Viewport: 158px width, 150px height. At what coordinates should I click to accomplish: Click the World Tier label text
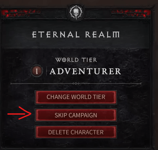point(76,60)
